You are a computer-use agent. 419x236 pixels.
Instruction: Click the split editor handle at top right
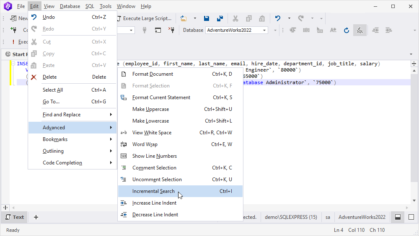click(x=414, y=64)
